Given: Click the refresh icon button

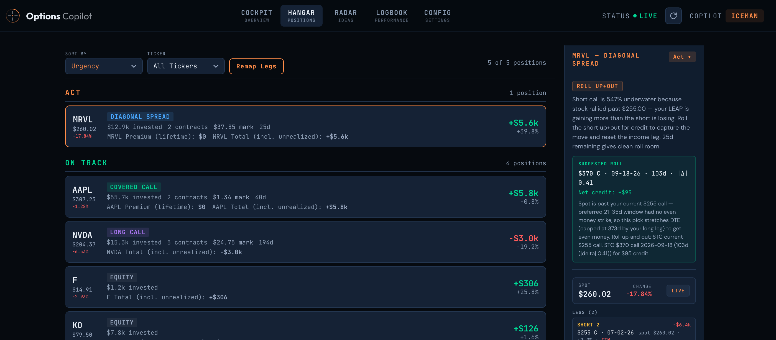Looking at the screenshot, I should (673, 16).
